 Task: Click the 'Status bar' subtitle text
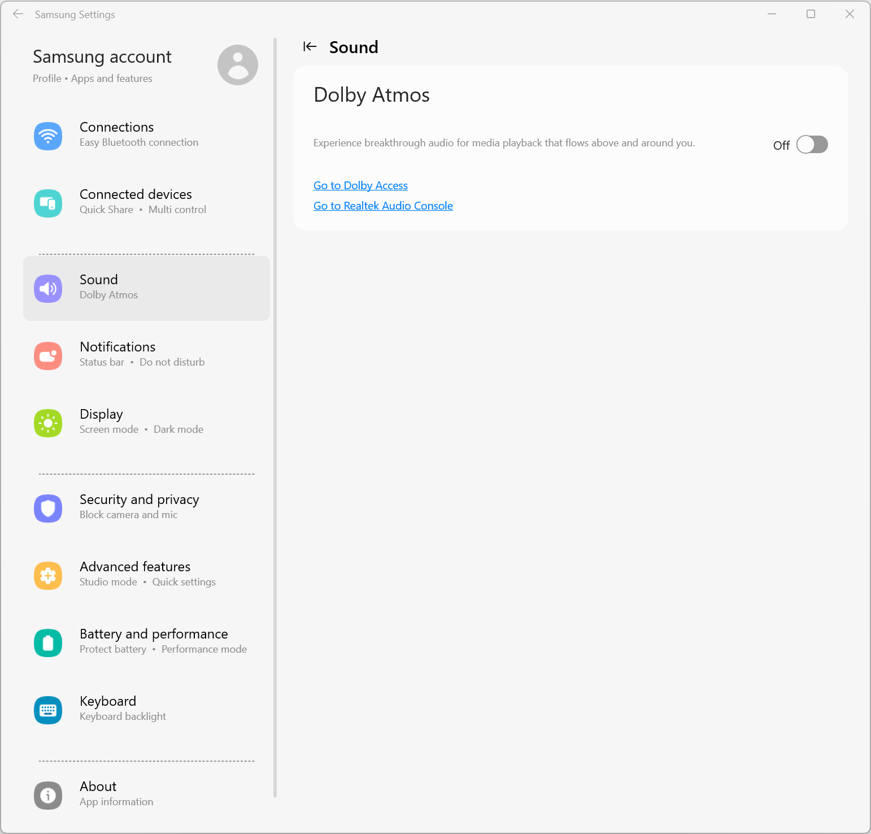(102, 362)
